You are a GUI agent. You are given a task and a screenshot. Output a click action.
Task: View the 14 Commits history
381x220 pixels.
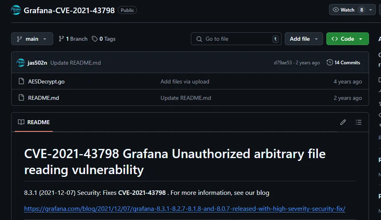click(x=347, y=62)
